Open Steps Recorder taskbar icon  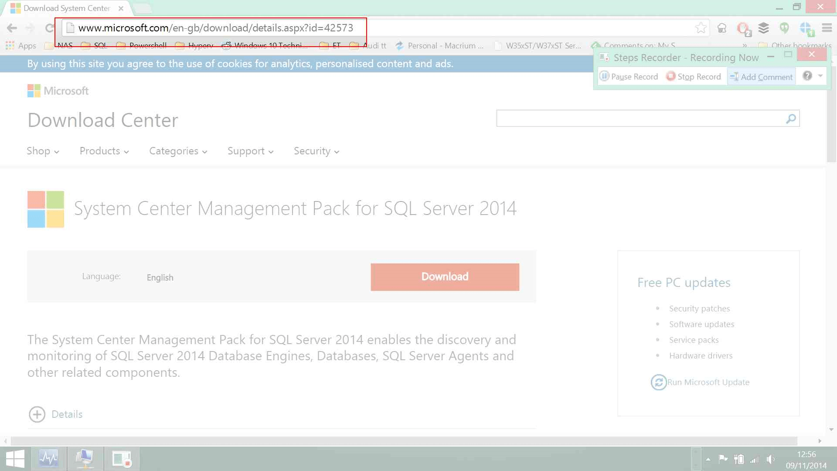122,459
